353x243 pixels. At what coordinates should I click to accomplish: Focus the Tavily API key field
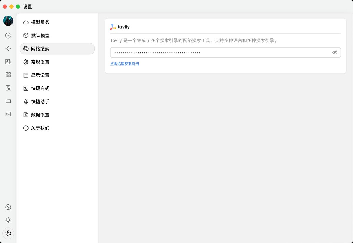(x=225, y=53)
